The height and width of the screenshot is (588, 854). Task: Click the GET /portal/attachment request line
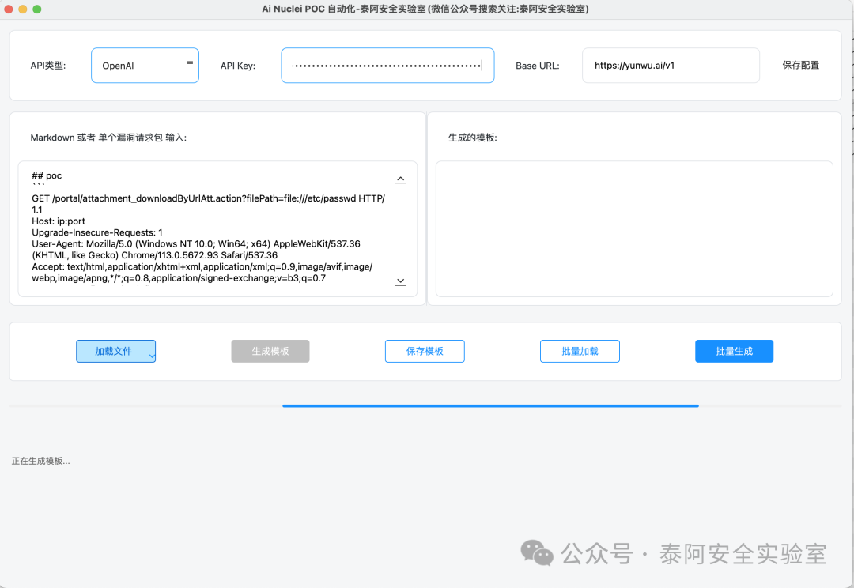point(208,204)
